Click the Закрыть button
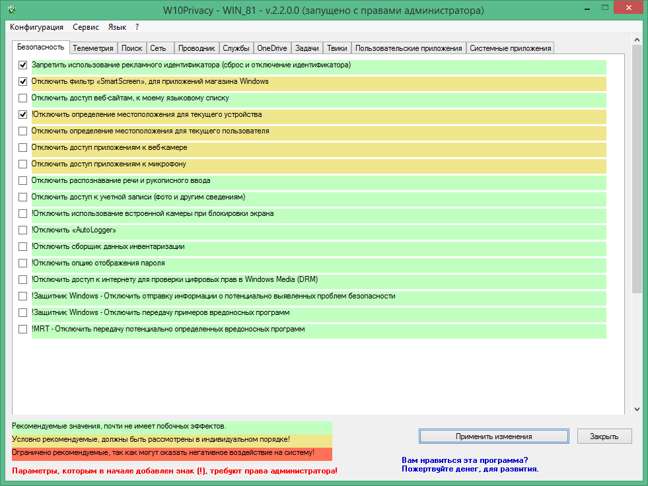 click(604, 436)
